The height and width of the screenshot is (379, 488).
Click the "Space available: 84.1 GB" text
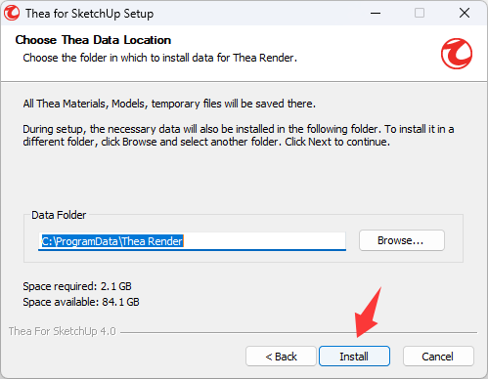pyautogui.click(x=81, y=302)
